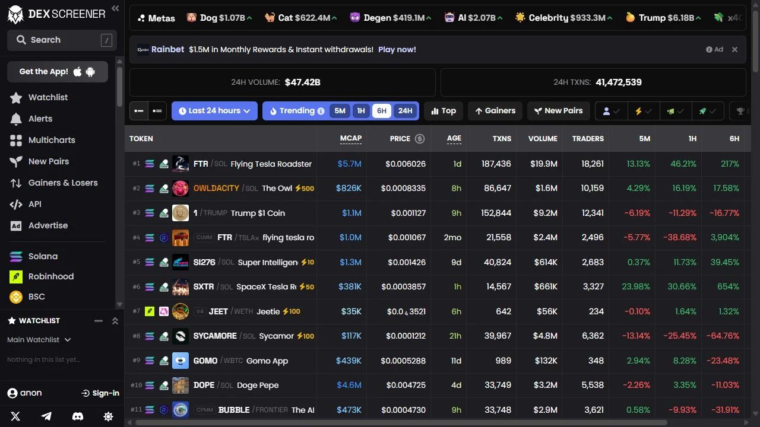760x427 pixels.
Task: Toggle the profile filter checkbox
Action: point(612,111)
